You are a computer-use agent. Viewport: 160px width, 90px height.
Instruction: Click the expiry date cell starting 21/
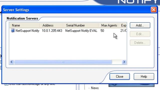[123, 30]
